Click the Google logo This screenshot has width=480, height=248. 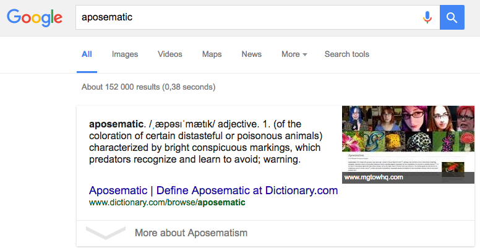click(35, 17)
